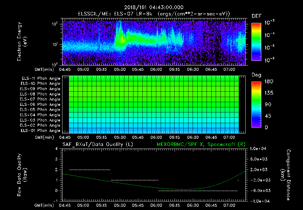Click the timestamp title 2018/161 04:43:00.000
Screen dimensions: 303x210
point(154,7)
